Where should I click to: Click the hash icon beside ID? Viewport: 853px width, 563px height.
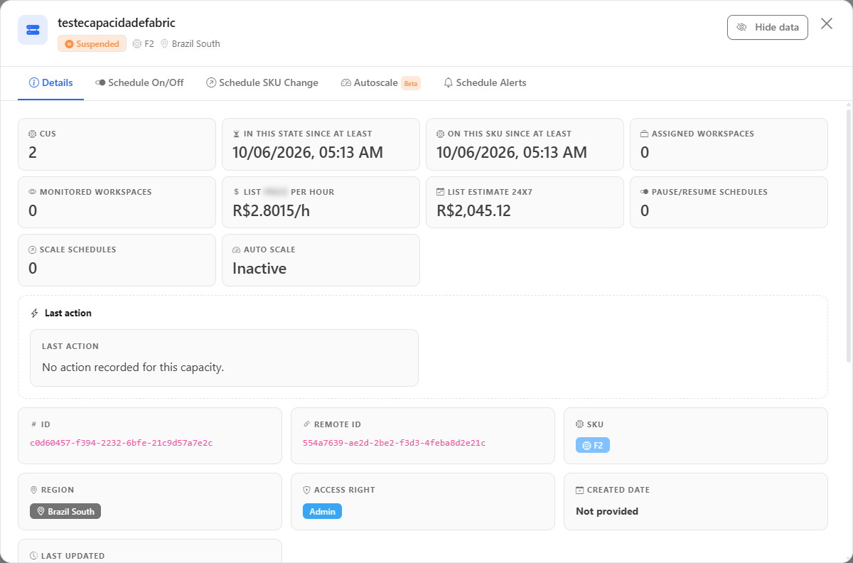click(x=33, y=424)
